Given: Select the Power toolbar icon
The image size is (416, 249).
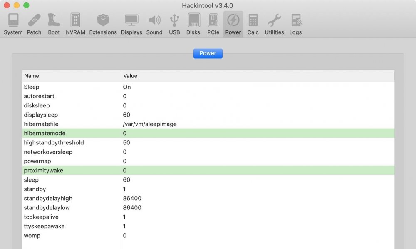Looking at the screenshot, I should pos(233,25).
